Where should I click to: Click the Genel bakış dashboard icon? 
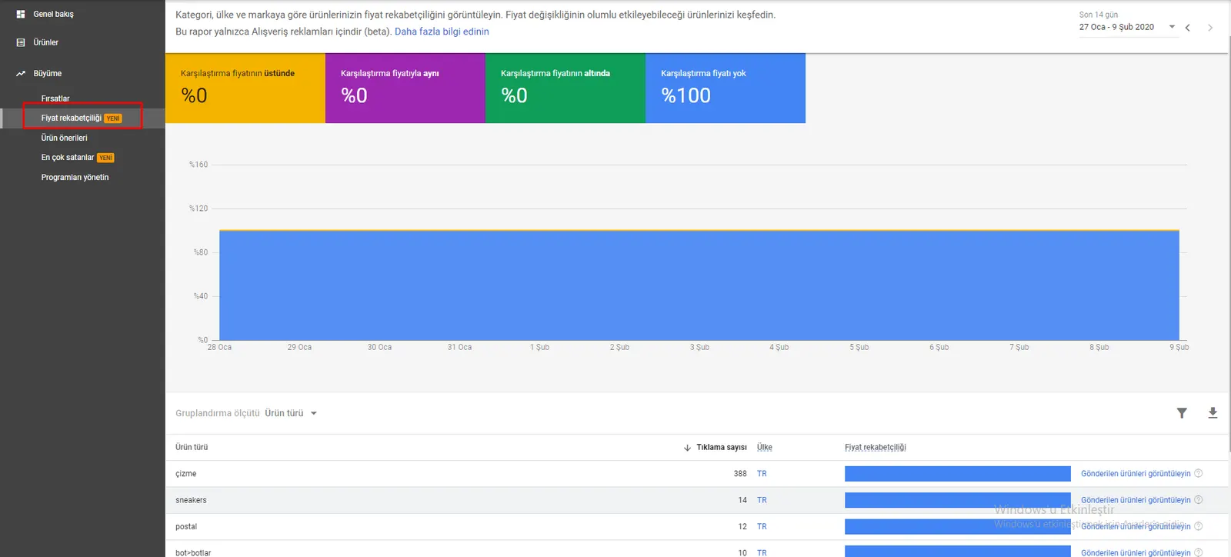21,14
